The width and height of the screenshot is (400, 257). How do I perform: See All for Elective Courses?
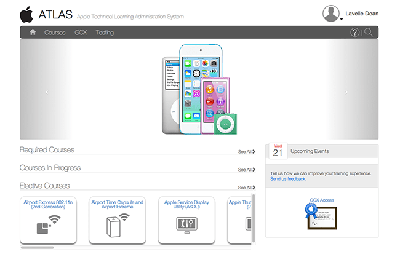247,188
